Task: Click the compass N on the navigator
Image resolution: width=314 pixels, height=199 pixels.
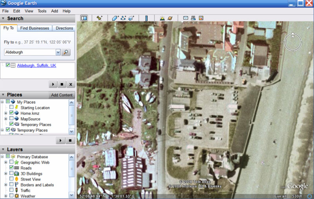Action: pos(293,36)
